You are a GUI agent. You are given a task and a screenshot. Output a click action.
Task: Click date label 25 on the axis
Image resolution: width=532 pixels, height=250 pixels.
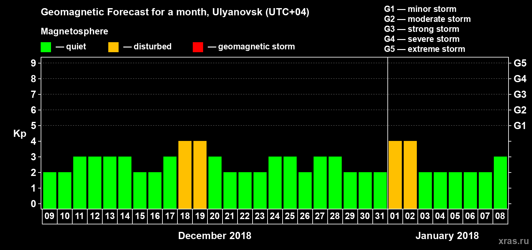[290, 216]
